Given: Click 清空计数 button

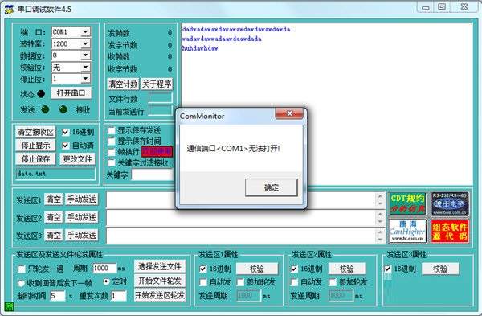Looking at the screenshot, I should pos(123,84).
